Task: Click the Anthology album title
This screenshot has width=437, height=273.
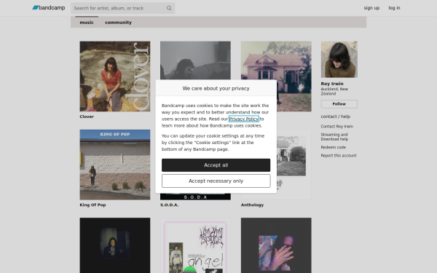Action: tap(252, 205)
